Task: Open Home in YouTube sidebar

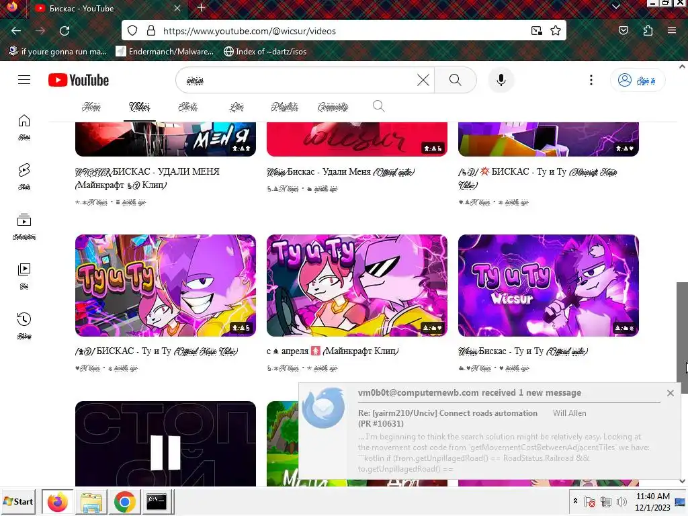Action: tap(24, 127)
